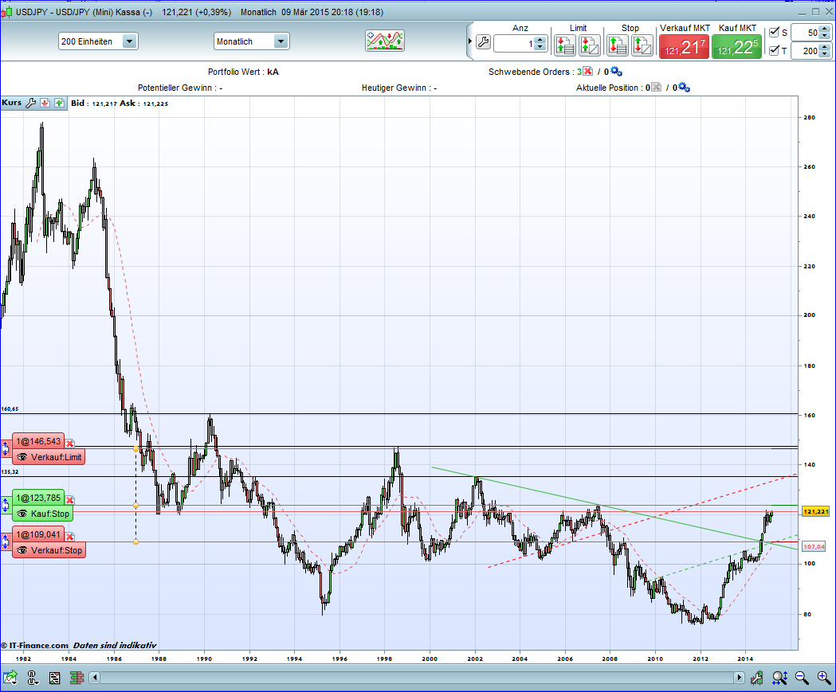836x692 pixels.
Task: Decrease S value 50 stepper
Action: tap(825, 36)
